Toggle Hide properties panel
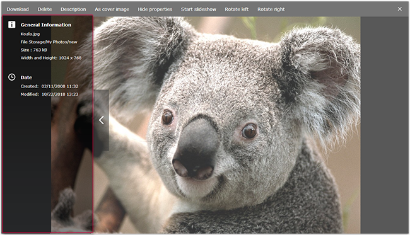Screen dimensions: 410x235 [x=155, y=9]
